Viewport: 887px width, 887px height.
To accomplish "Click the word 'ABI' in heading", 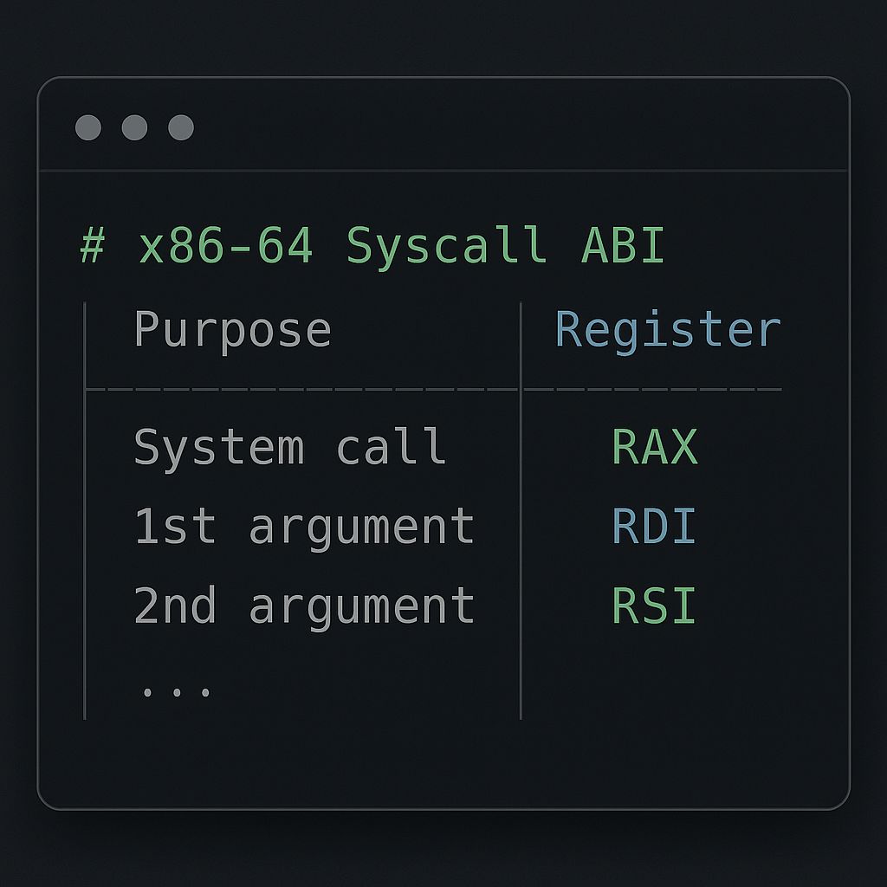I will coord(622,246).
